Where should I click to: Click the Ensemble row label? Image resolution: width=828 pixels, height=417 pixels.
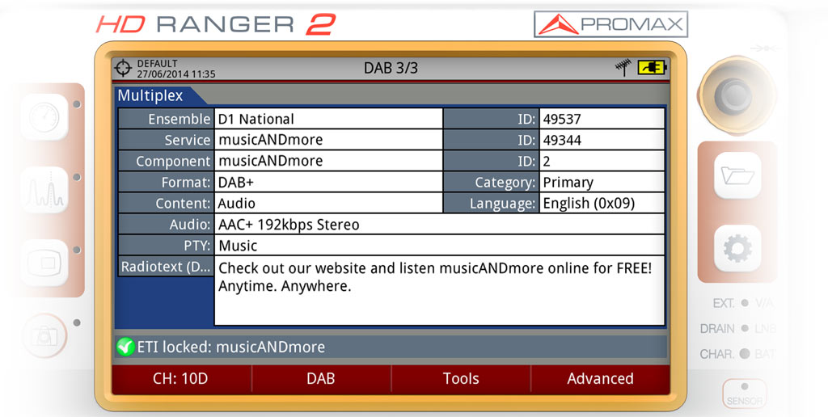(166, 119)
